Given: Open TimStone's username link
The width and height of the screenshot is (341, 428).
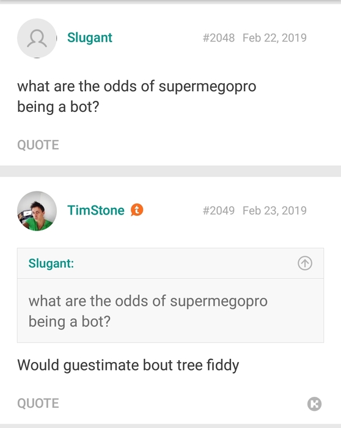Looking at the screenshot, I should 96,210.
